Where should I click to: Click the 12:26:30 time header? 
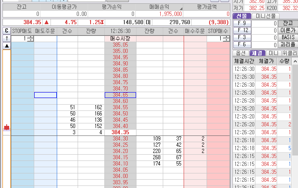[120, 31]
